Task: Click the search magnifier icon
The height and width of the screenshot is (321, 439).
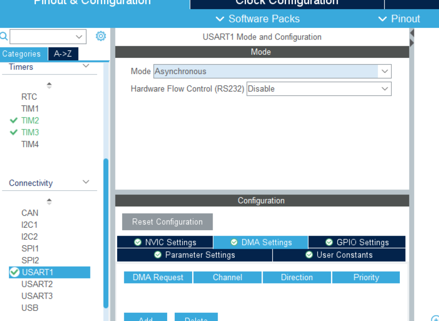Action: point(3,36)
